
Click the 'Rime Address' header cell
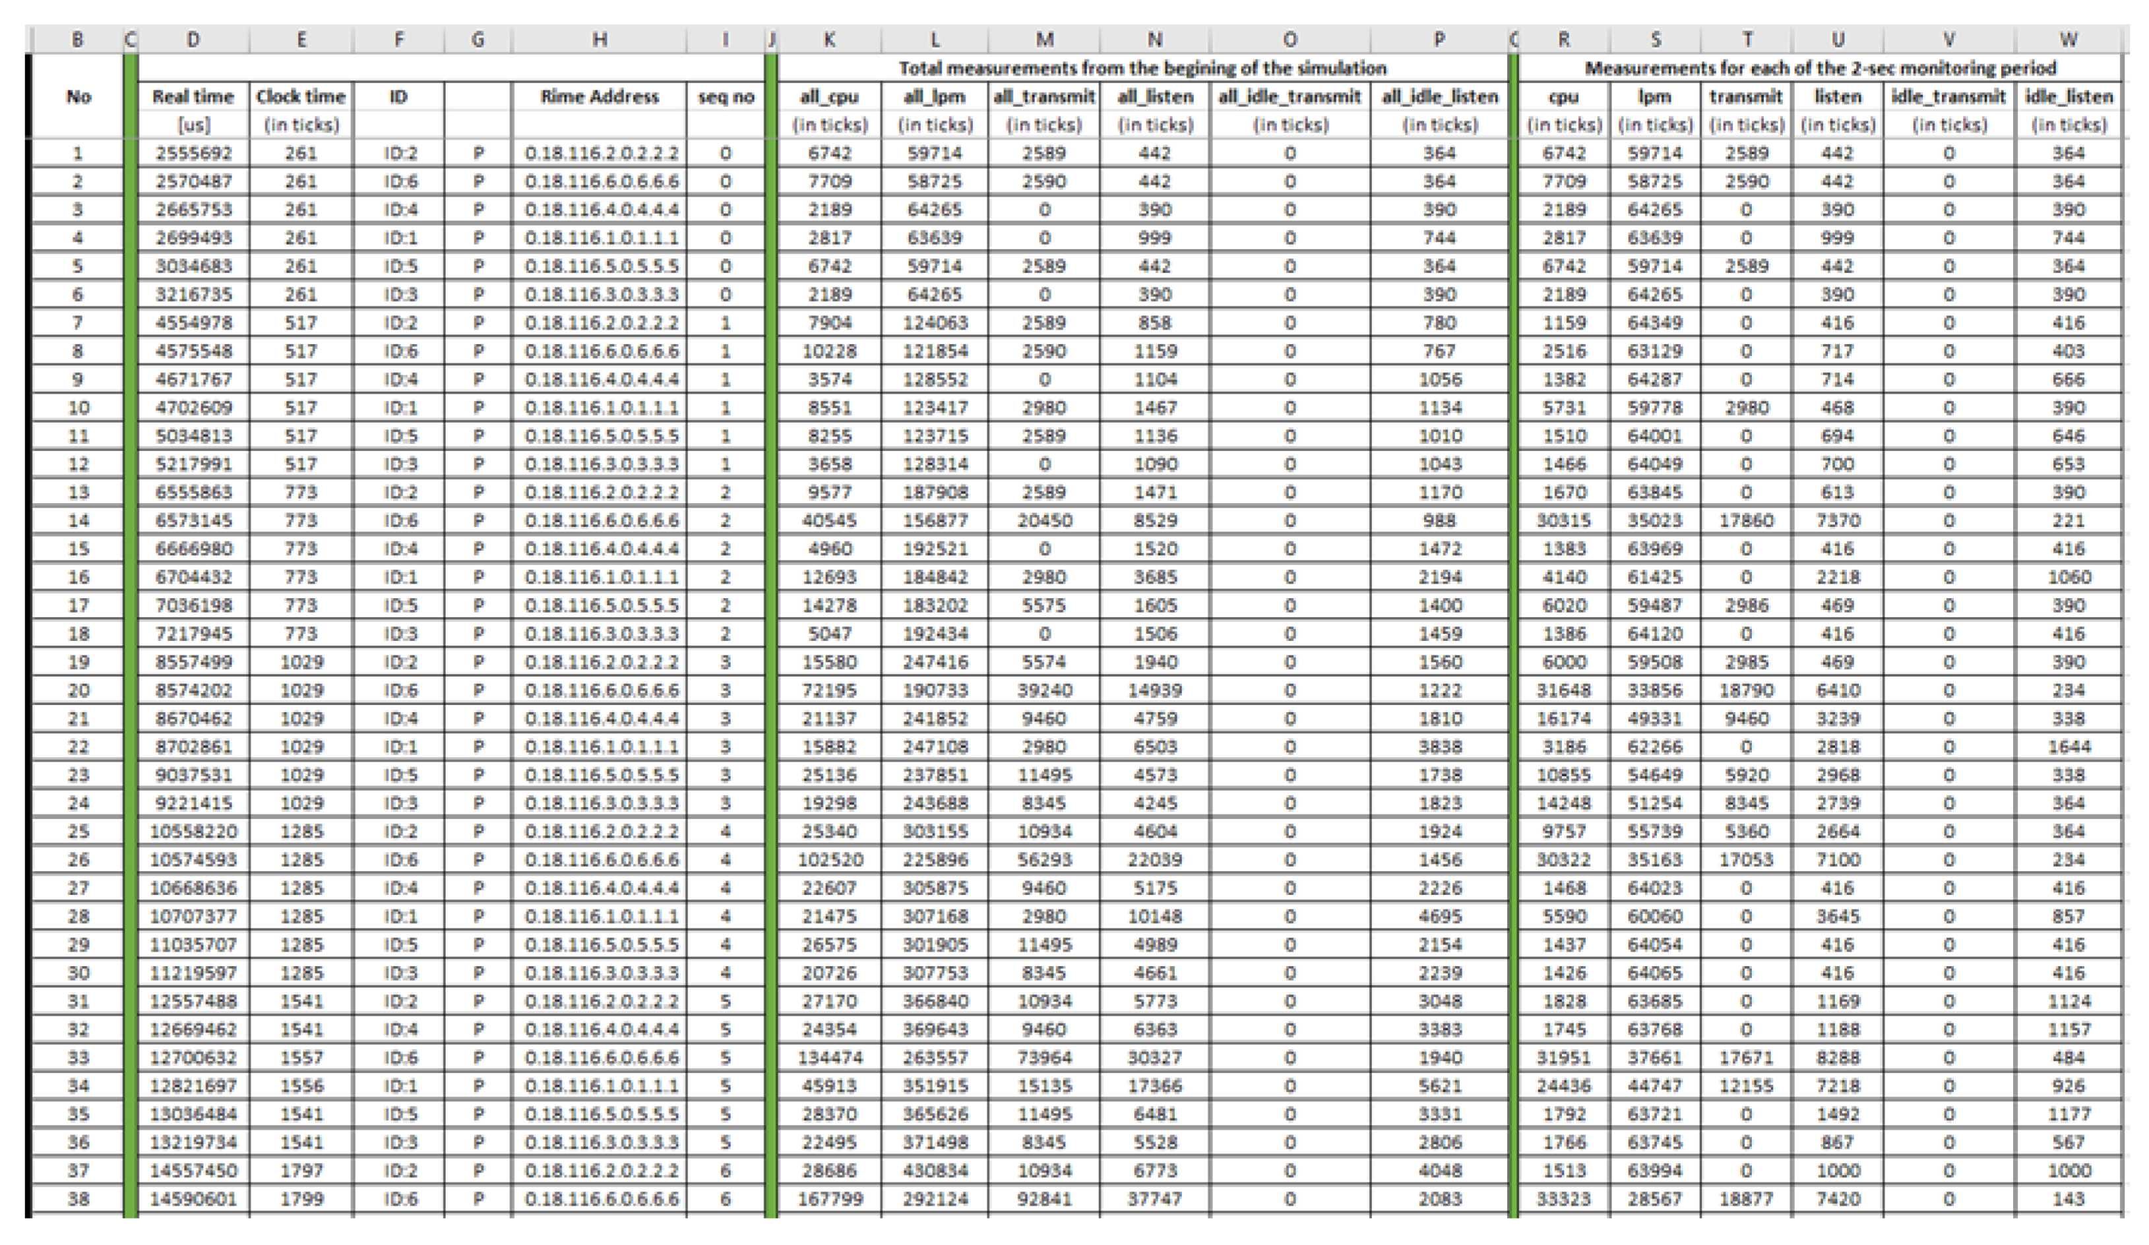pos(599,96)
